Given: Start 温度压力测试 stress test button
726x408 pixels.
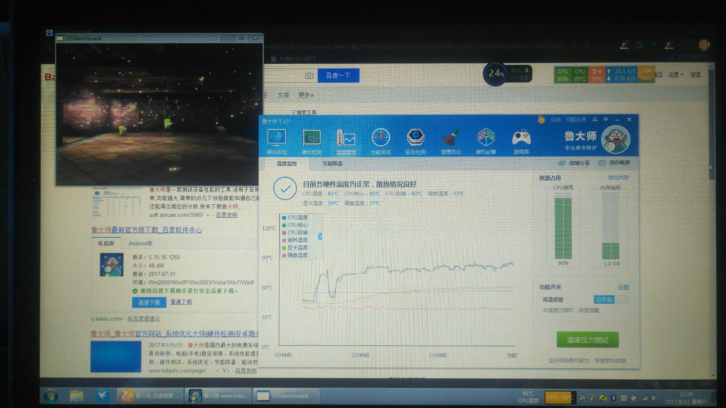Looking at the screenshot, I should [588, 340].
